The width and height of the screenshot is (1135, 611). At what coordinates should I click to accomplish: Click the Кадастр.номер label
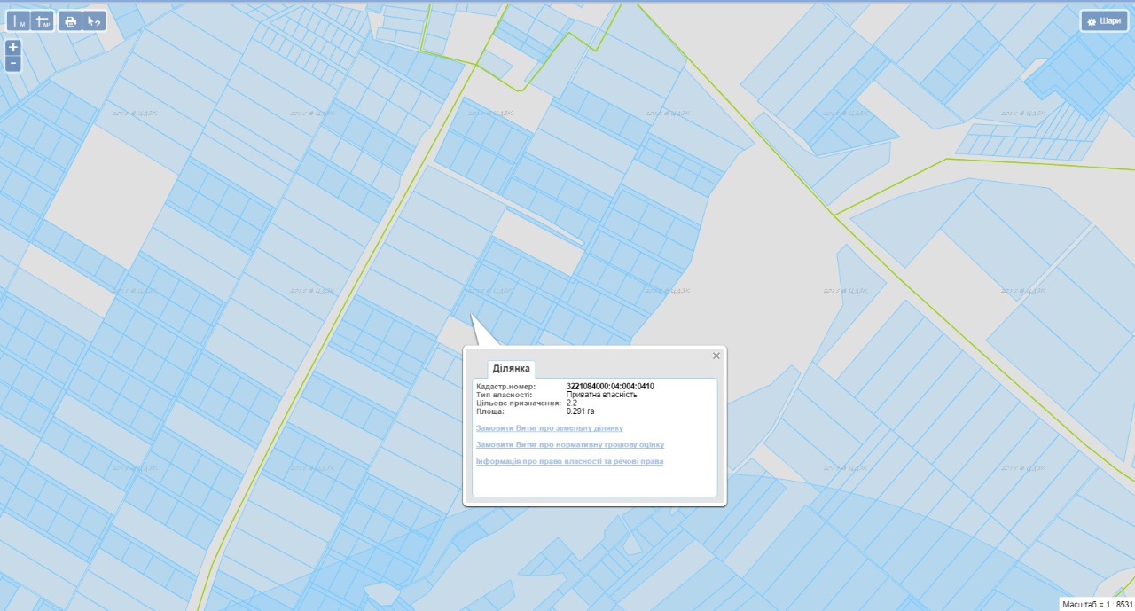coord(506,387)
